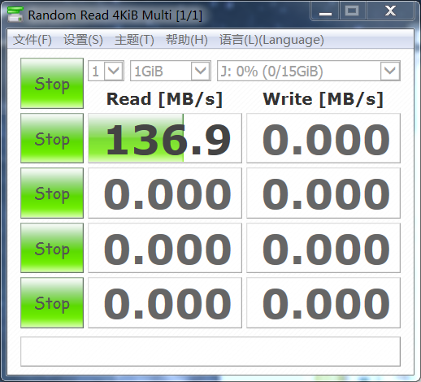Click the first row Write 0.000 result
The width and height of the screenshot is (421, 382).
tap(323, 138)
